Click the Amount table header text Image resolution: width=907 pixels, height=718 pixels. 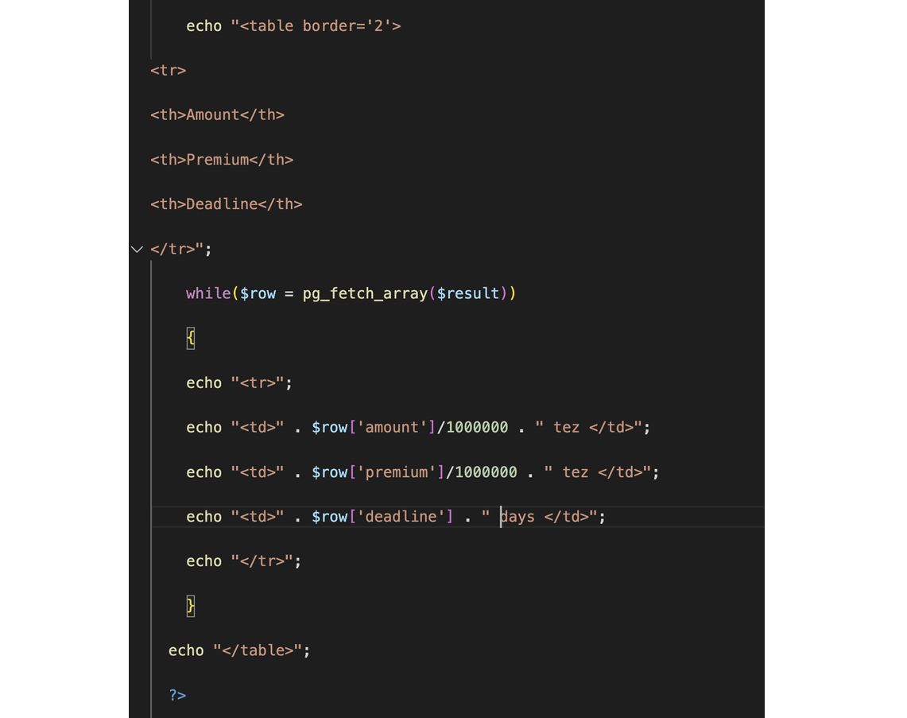point(212,115)
